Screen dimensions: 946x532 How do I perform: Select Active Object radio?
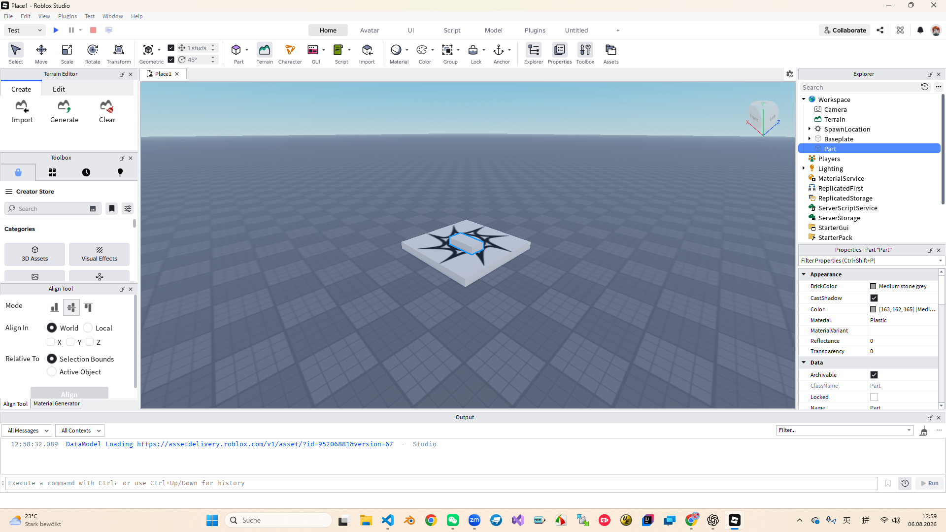pos(52,372)
